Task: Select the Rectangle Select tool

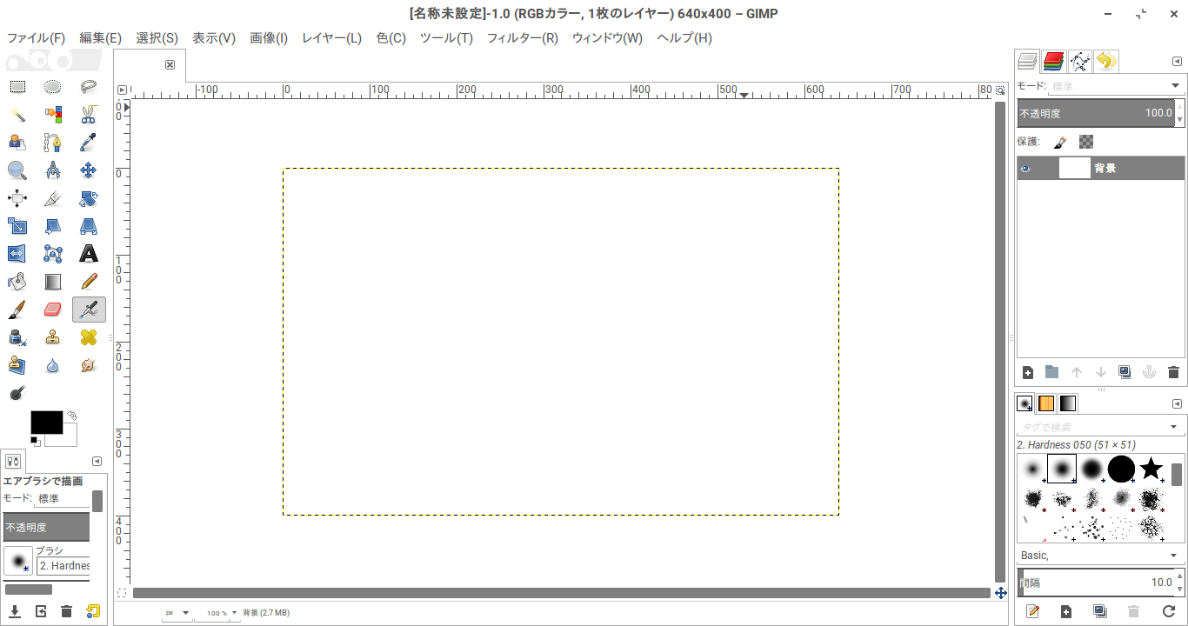Action: 17,87
